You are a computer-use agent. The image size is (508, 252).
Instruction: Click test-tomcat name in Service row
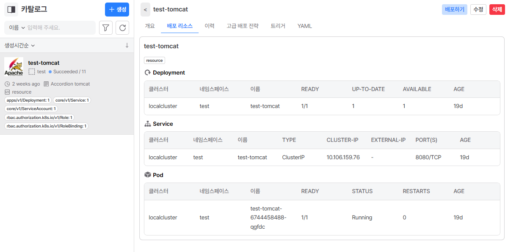[x=252, y=157]
